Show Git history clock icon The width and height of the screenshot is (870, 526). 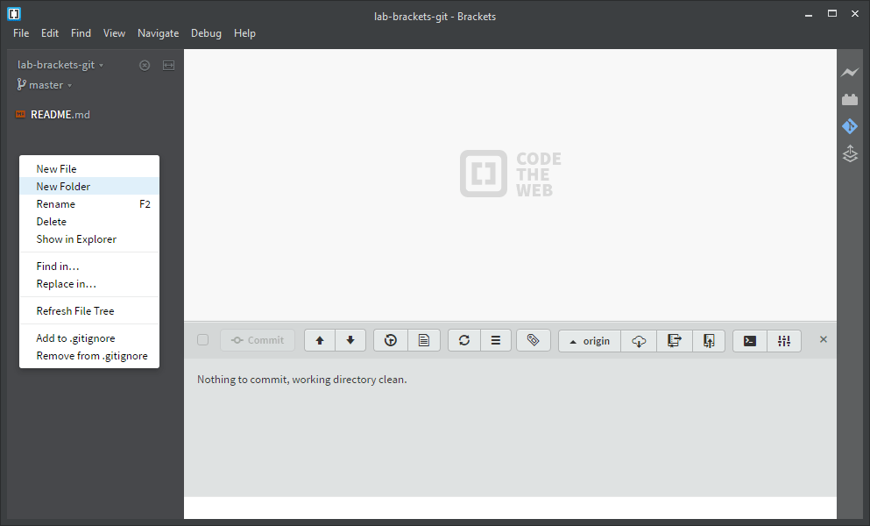point(391,340)
